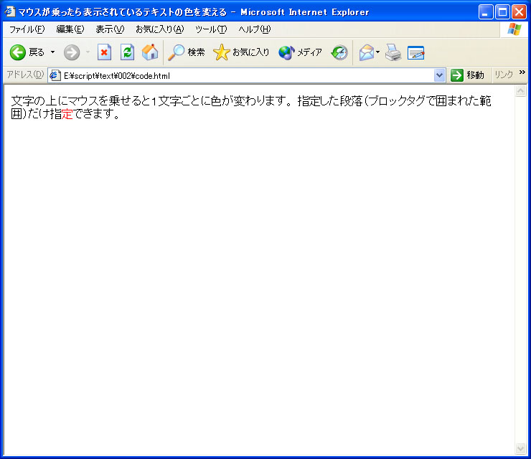This screenshot has width=531, height=459.
Task: Click the Refresh page icon
Action: coord(127,52)
